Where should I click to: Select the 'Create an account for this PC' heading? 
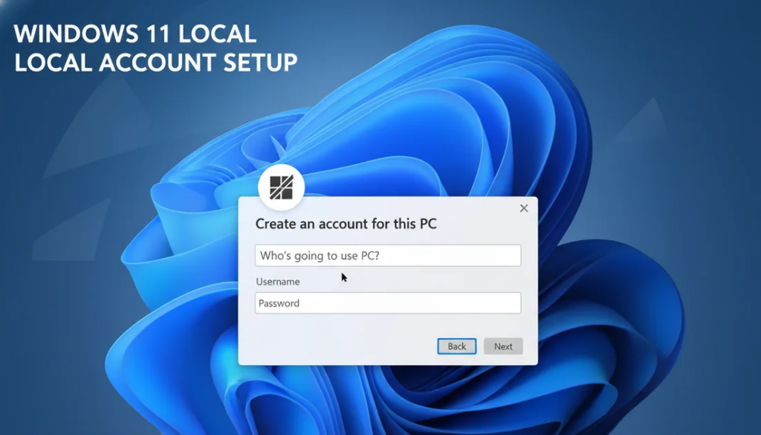click(x=346, y=223)
